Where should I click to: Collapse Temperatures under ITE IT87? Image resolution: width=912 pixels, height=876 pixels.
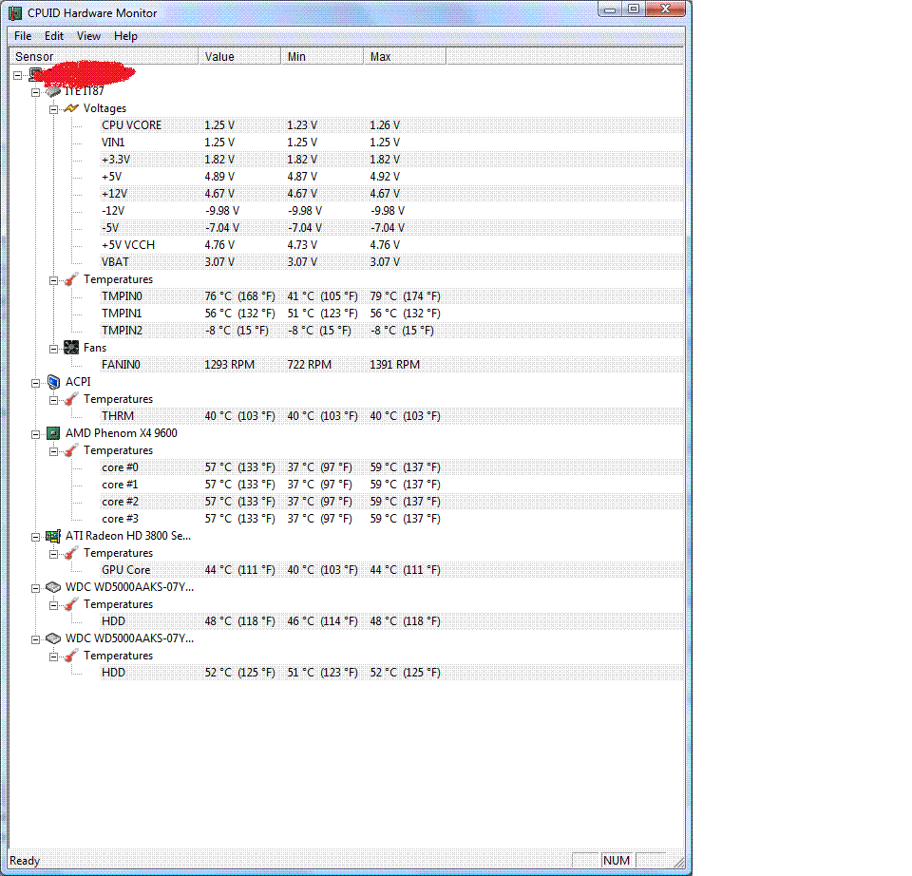pos(53,280)
